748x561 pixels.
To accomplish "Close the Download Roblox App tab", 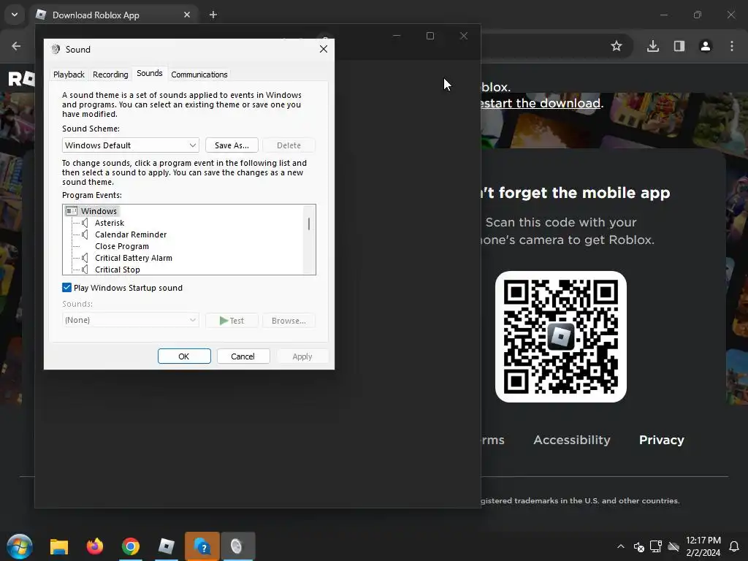I will pyautogui.click(x=187, y=15).
